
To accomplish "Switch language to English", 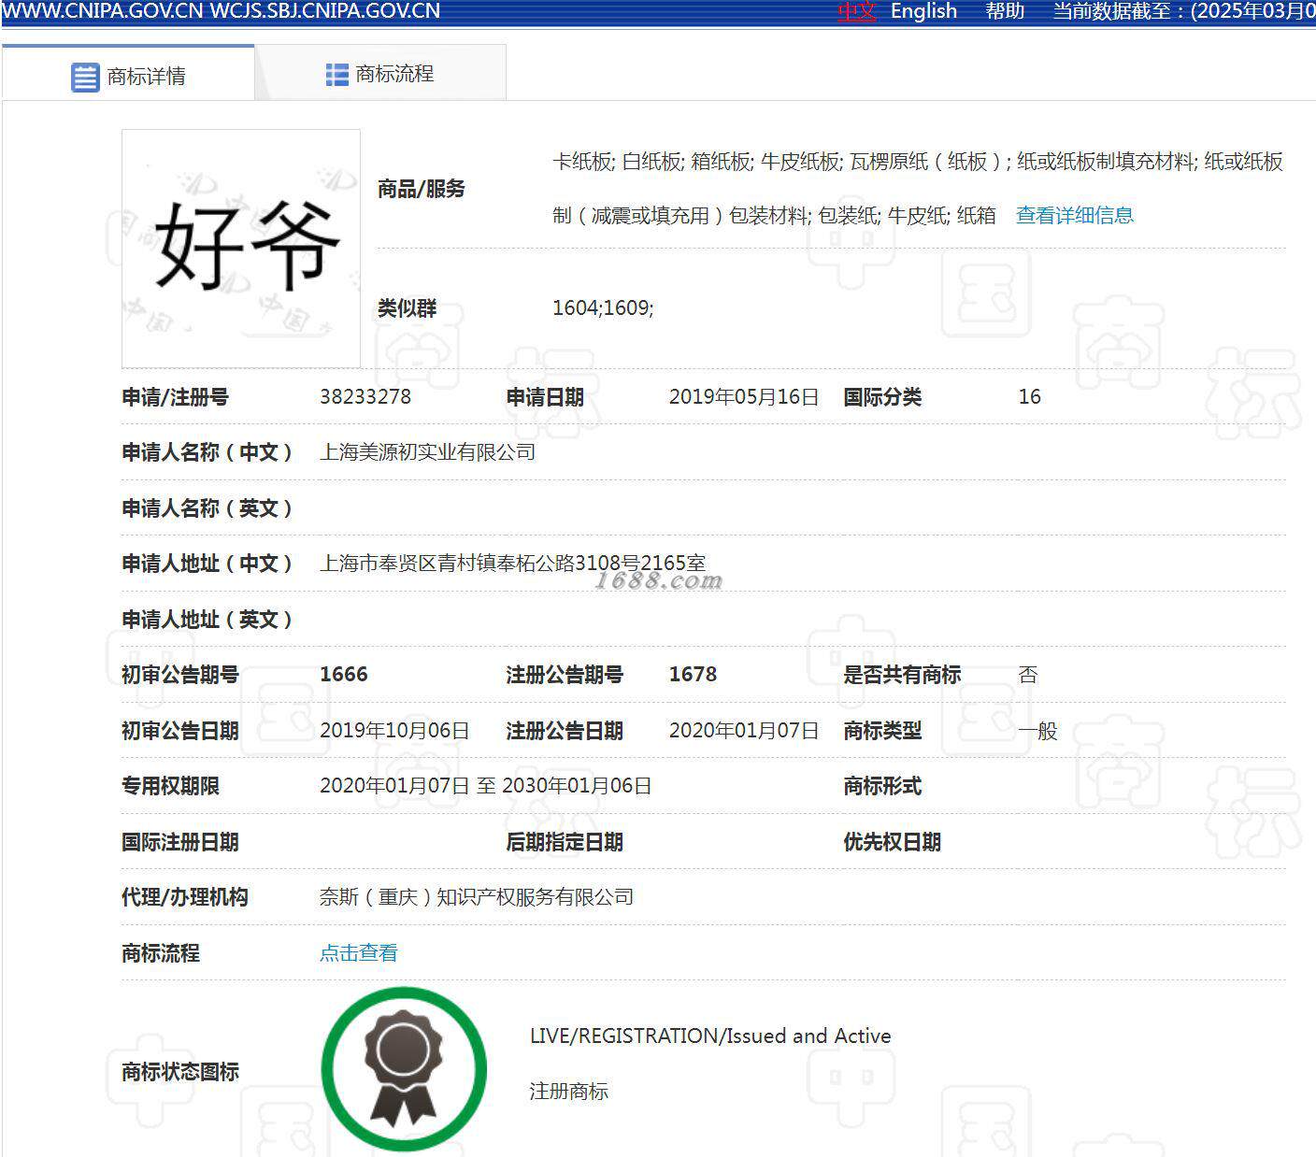I will (x=923, y=11).
